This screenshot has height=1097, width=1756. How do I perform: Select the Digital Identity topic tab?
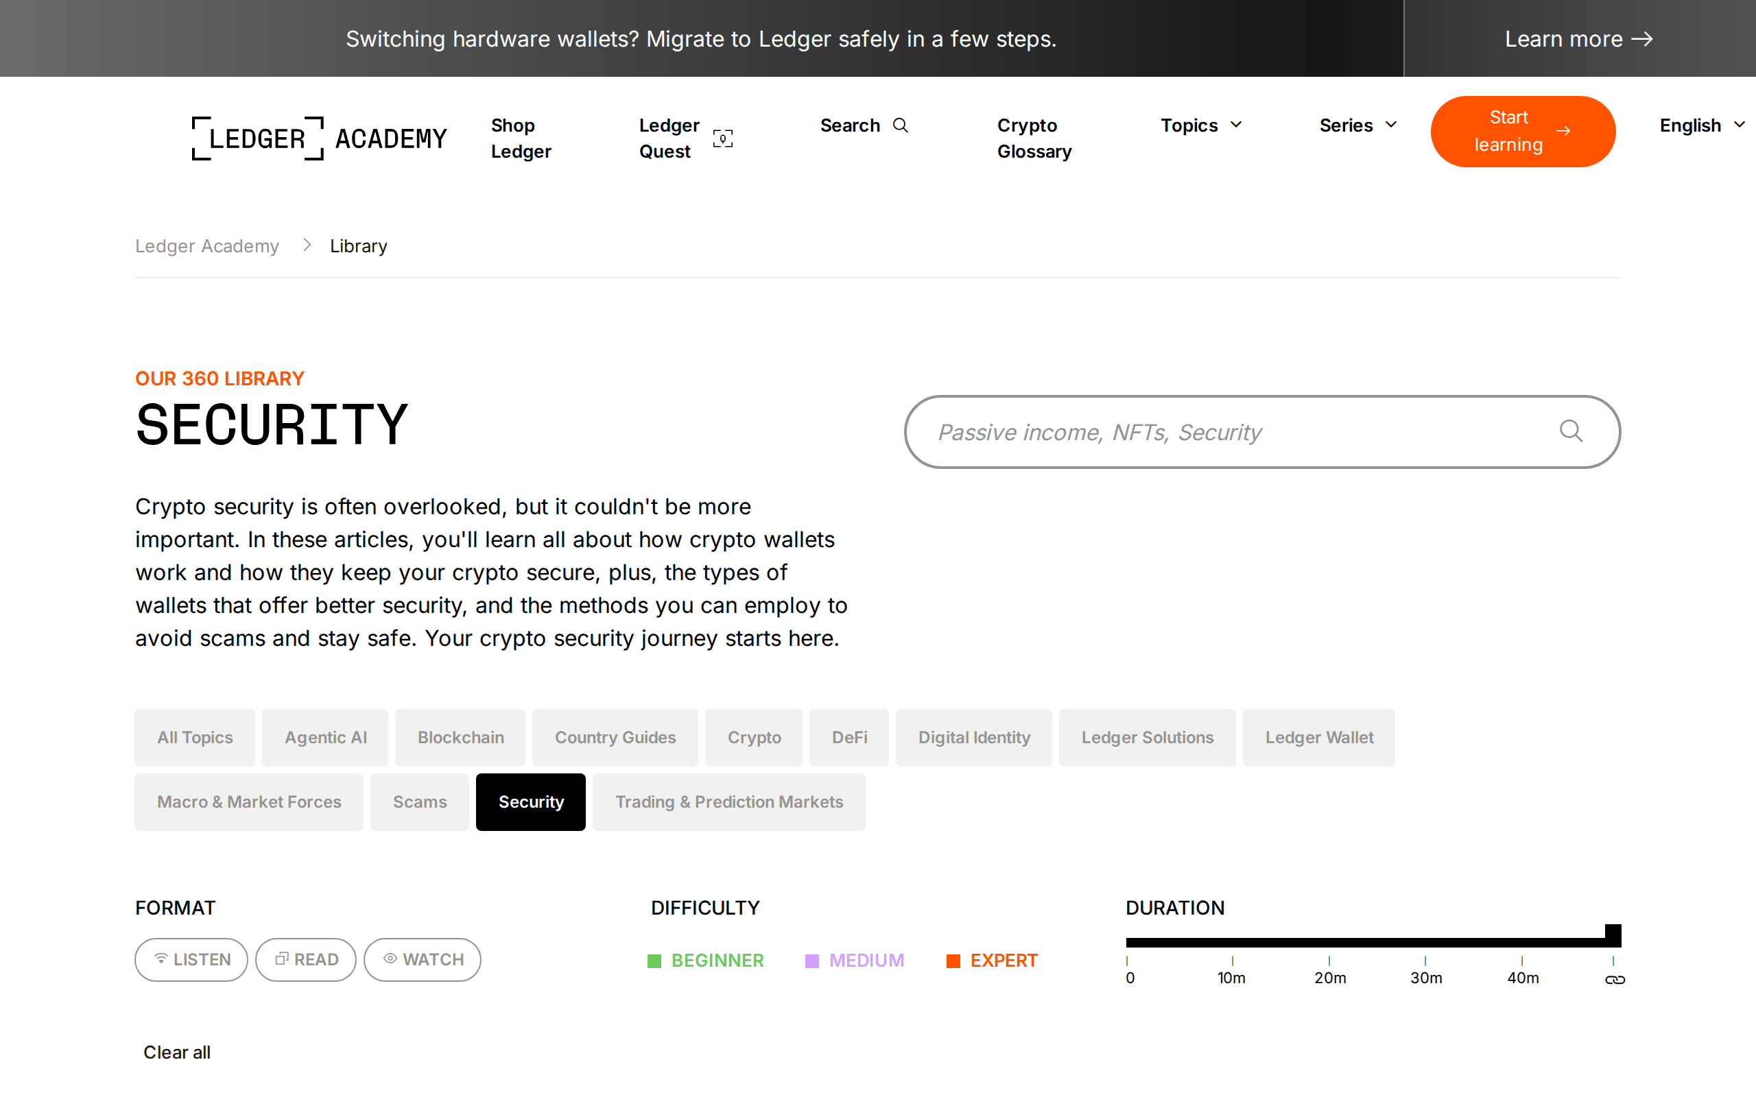974,737
